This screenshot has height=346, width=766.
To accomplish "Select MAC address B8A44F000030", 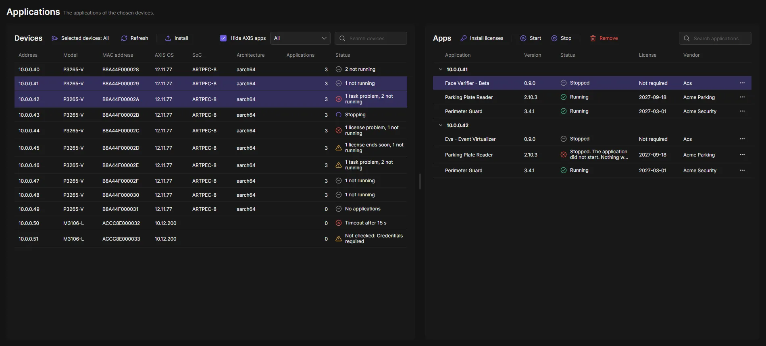I will click(x=121, y=195).
